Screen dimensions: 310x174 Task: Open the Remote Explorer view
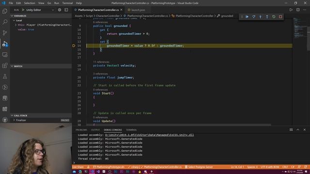point(5,55)
